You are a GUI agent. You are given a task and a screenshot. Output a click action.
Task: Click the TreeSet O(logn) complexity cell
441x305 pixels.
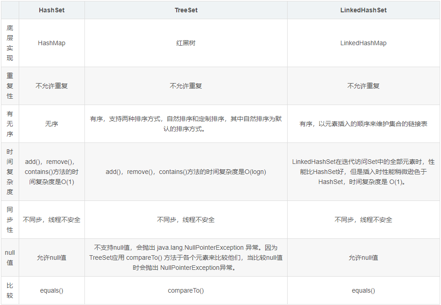tap(186, 172)
